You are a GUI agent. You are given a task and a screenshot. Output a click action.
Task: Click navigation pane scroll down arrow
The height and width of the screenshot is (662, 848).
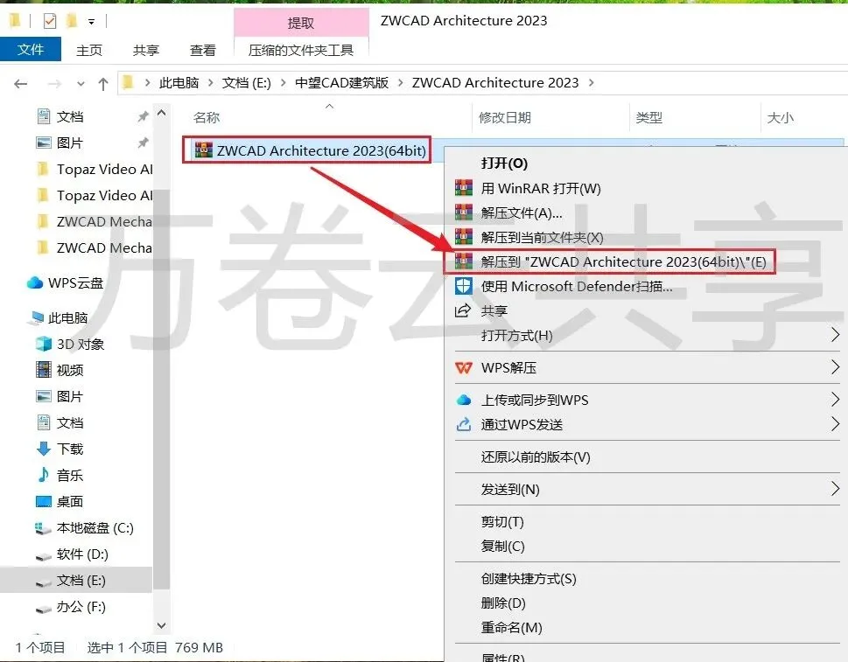[x=161, y=625]
